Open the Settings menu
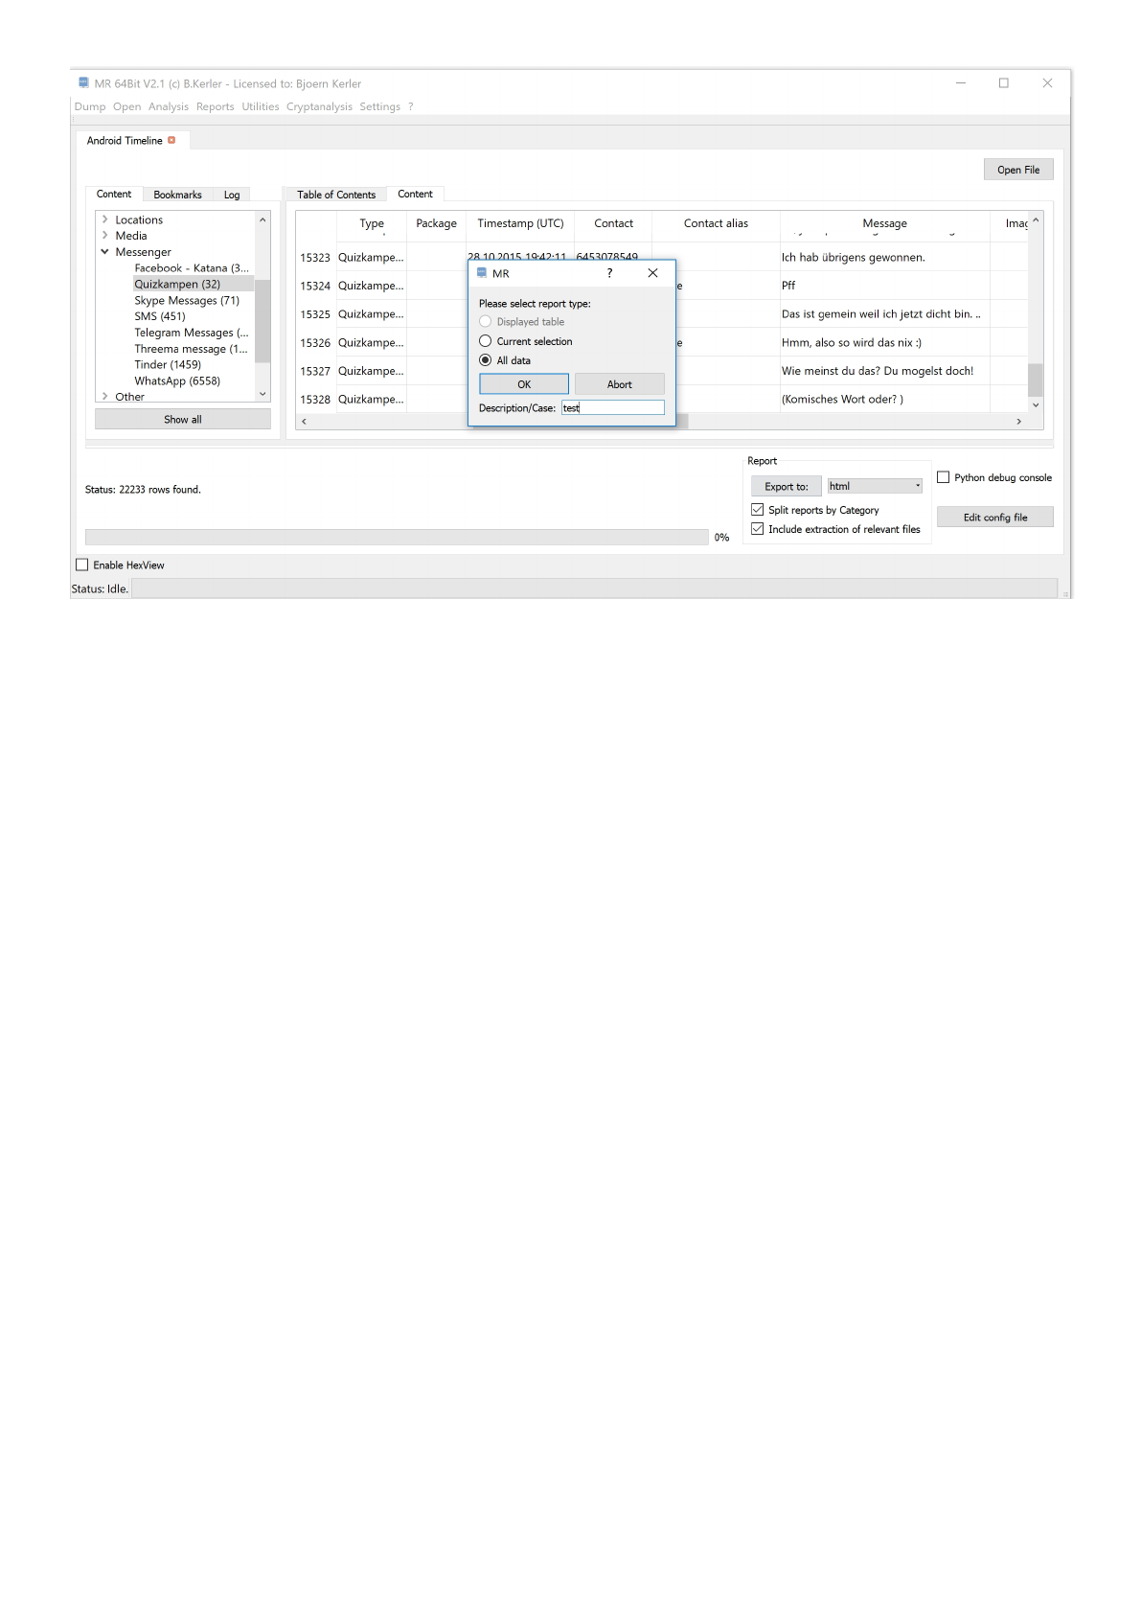 pos(379,106)
